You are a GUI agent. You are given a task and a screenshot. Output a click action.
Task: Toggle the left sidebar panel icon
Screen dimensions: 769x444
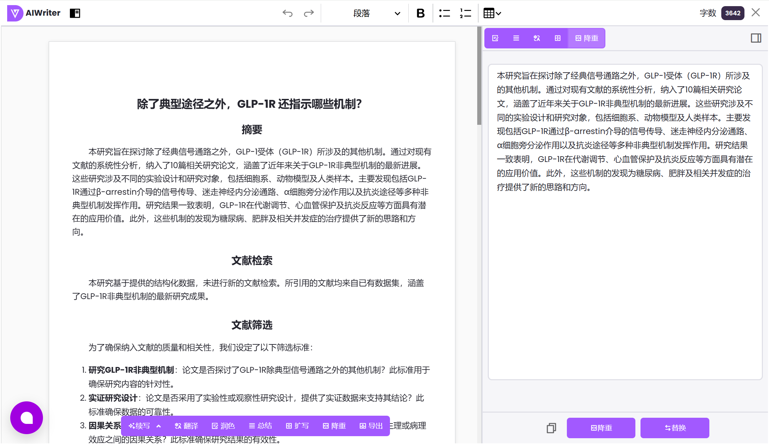[x=75, y=13]
